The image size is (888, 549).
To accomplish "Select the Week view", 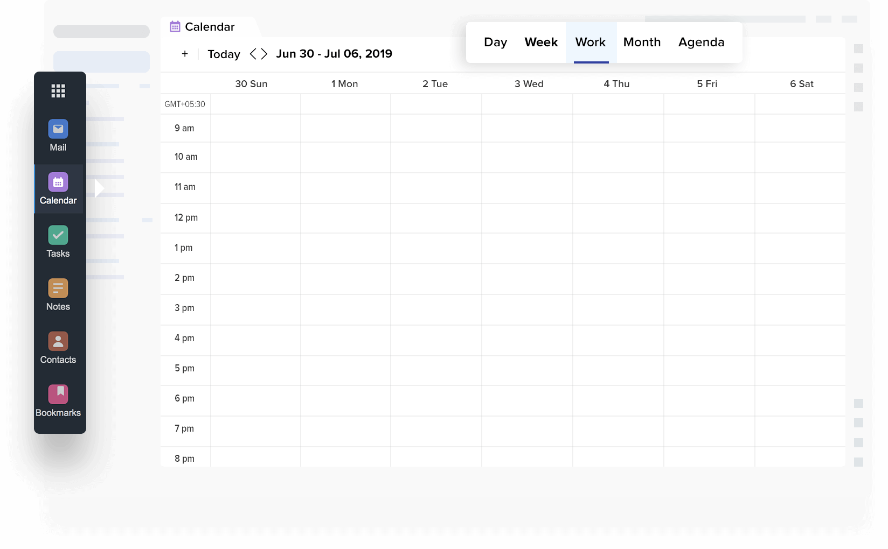I will [x=540, y=42].
